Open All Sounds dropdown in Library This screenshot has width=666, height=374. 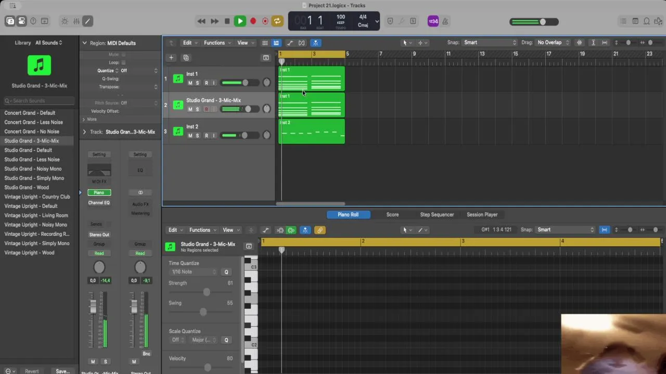tap(49, 43)
